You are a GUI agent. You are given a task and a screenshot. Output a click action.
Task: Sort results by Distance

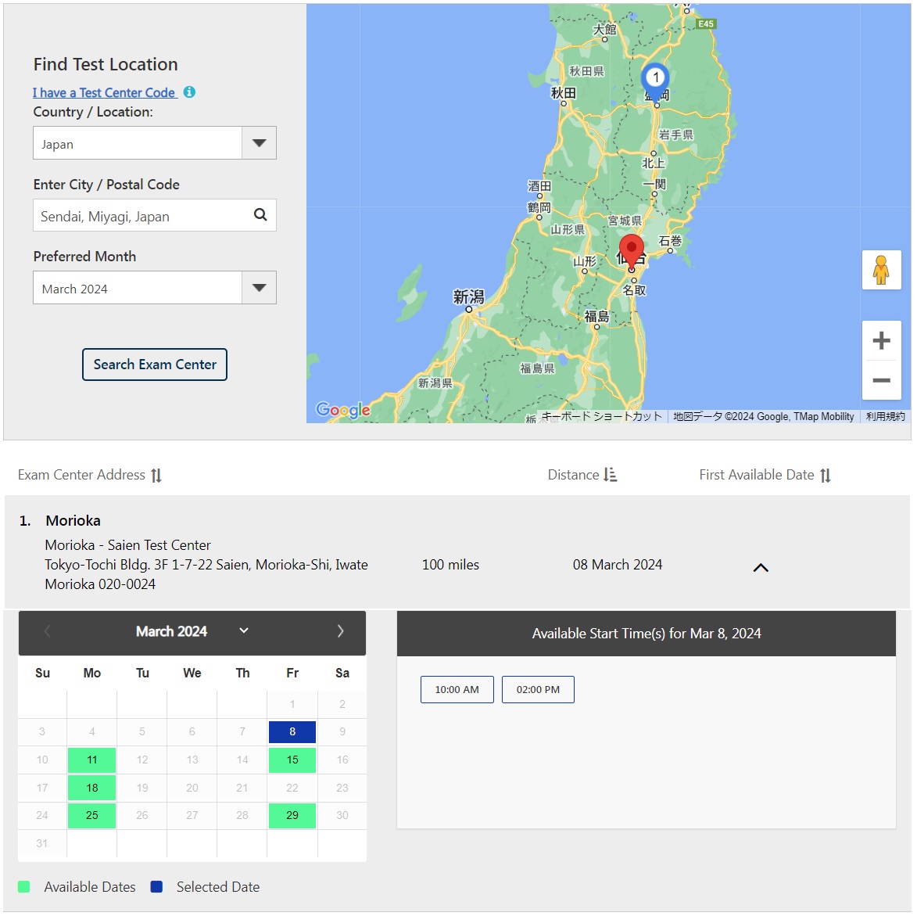(611, 475)
